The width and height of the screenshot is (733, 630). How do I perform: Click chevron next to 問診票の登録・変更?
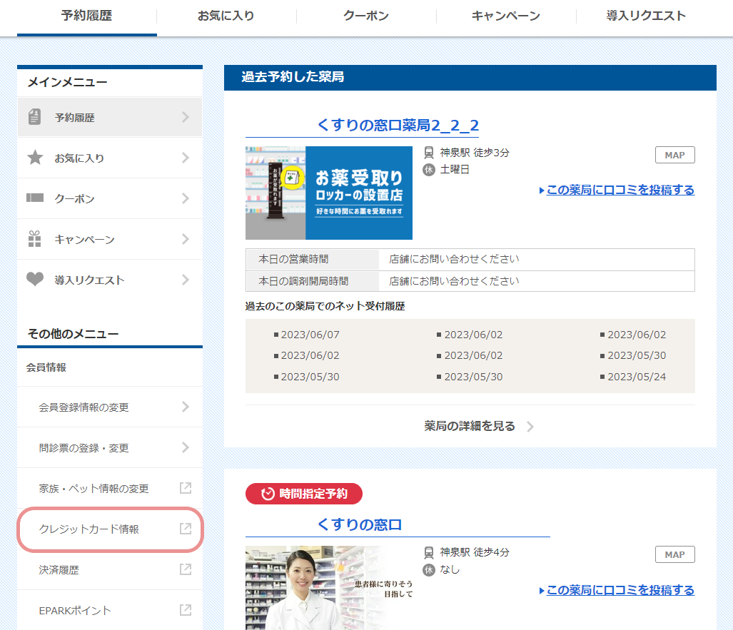pos(186,447)
